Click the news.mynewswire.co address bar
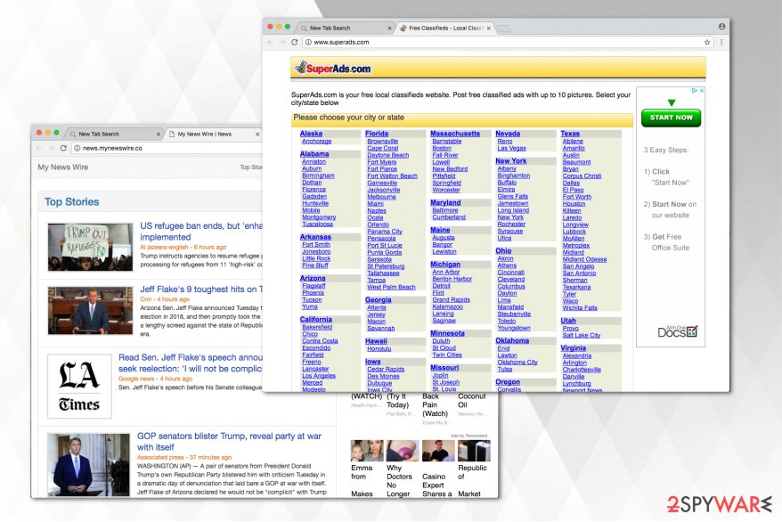The image size is (782, 522). click(x=167, y=148)
